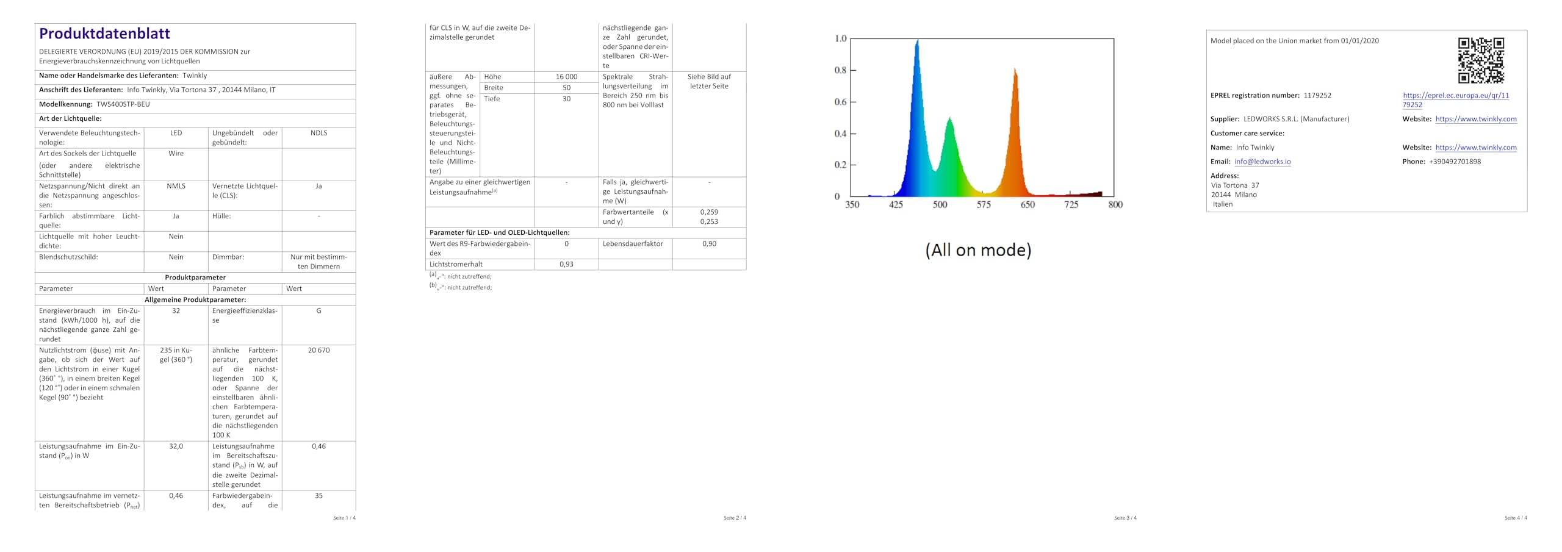Viewport: 1562px width, 552px height.
Task: Select the Breite value "50"
Action: coord(566,88)
